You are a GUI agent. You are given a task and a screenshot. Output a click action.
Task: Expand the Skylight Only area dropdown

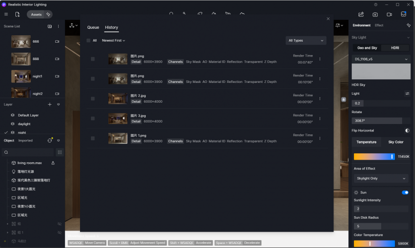point(381,179)
